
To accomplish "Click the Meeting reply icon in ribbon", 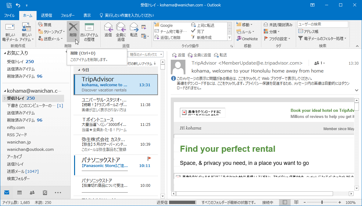I will coord(144,27).
